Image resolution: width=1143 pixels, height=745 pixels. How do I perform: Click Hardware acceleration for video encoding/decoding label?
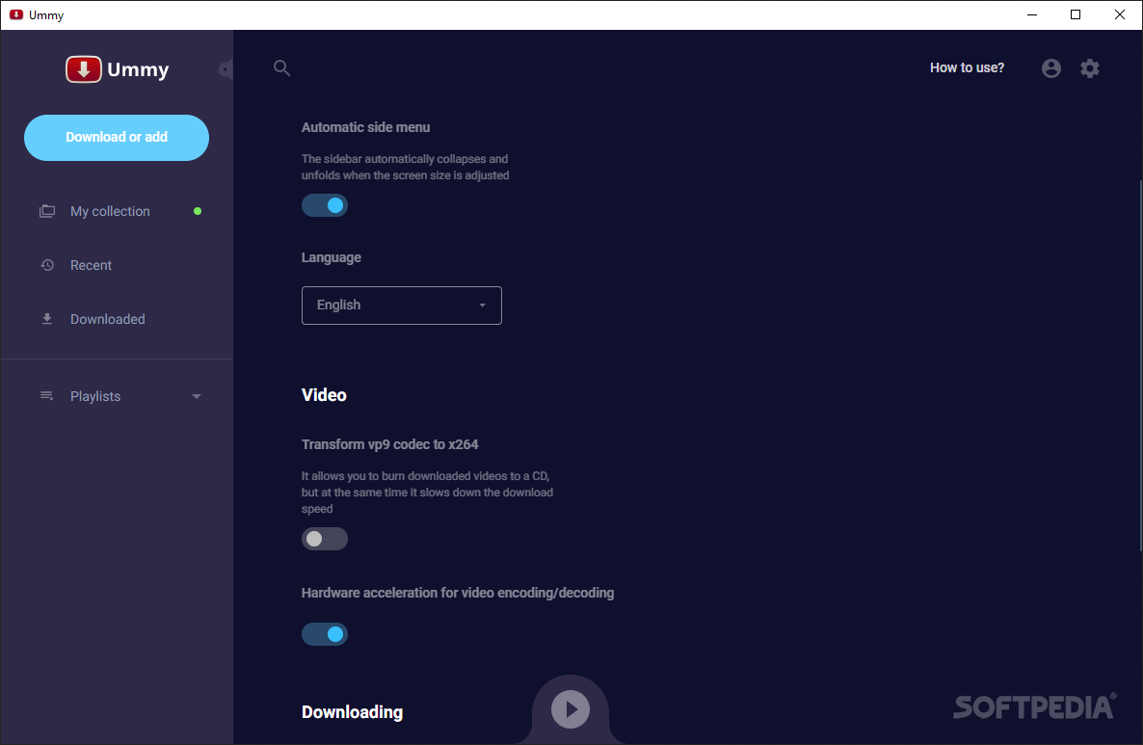point(458,593)
